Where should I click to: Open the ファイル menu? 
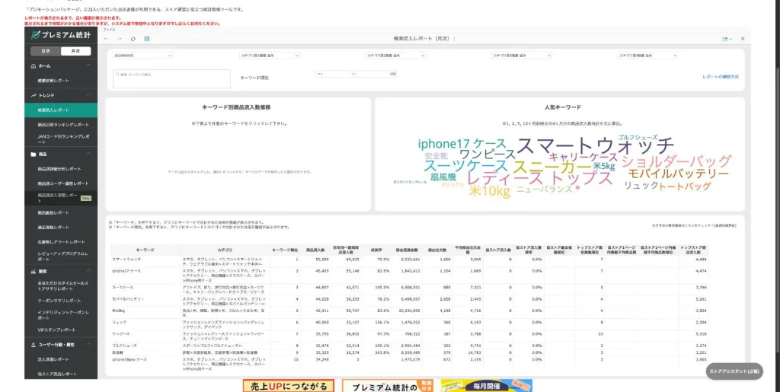pos(109,30)
